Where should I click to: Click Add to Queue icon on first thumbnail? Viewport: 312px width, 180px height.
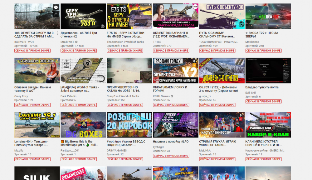[56, 14]
